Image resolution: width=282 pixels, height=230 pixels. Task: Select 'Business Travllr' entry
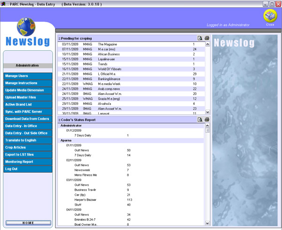tap(85, 190)
